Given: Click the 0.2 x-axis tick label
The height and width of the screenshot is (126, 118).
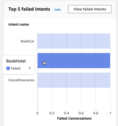Looking at the screenshot, I should pos(52,113).
